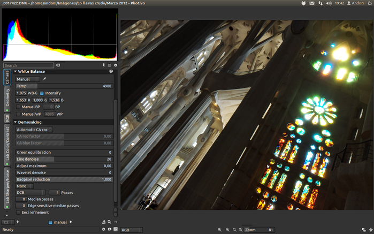The image size is (374, 234).
Task: Zoom out of the image preview
Action: pos(227,230)
